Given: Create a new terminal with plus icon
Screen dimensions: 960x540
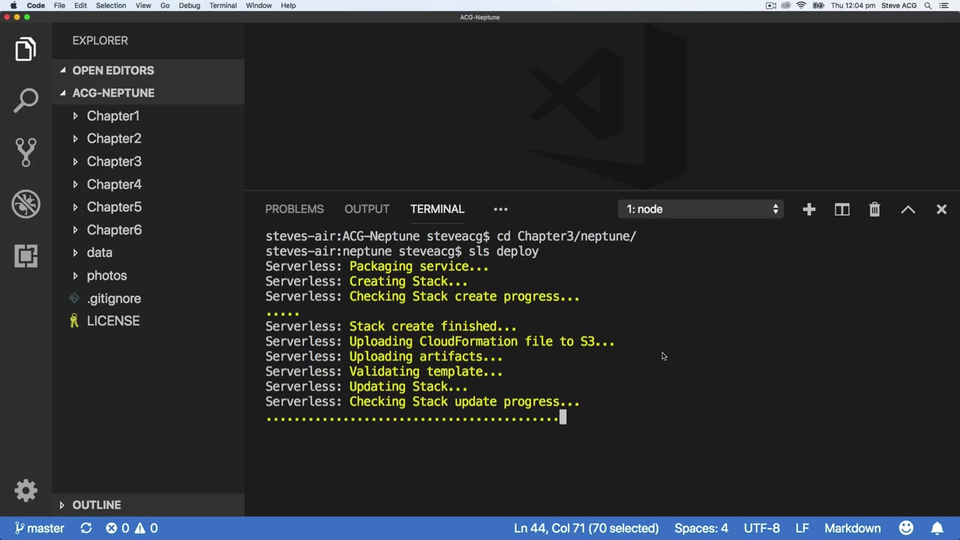Looking at the screenshot, I should (x=808, y=209).
